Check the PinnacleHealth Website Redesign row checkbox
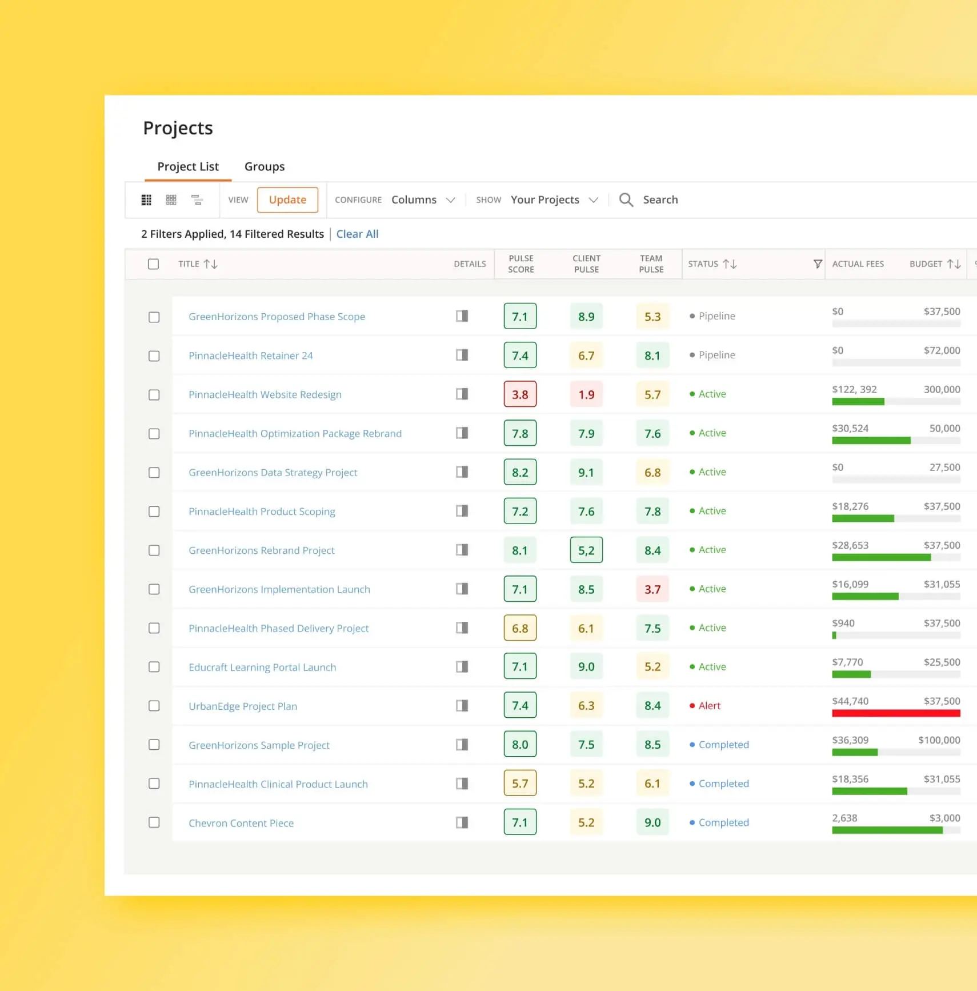The image size is (977, 991). tap(153, 394)
